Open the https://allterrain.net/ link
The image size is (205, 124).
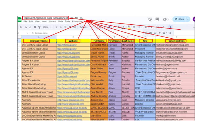67,76
